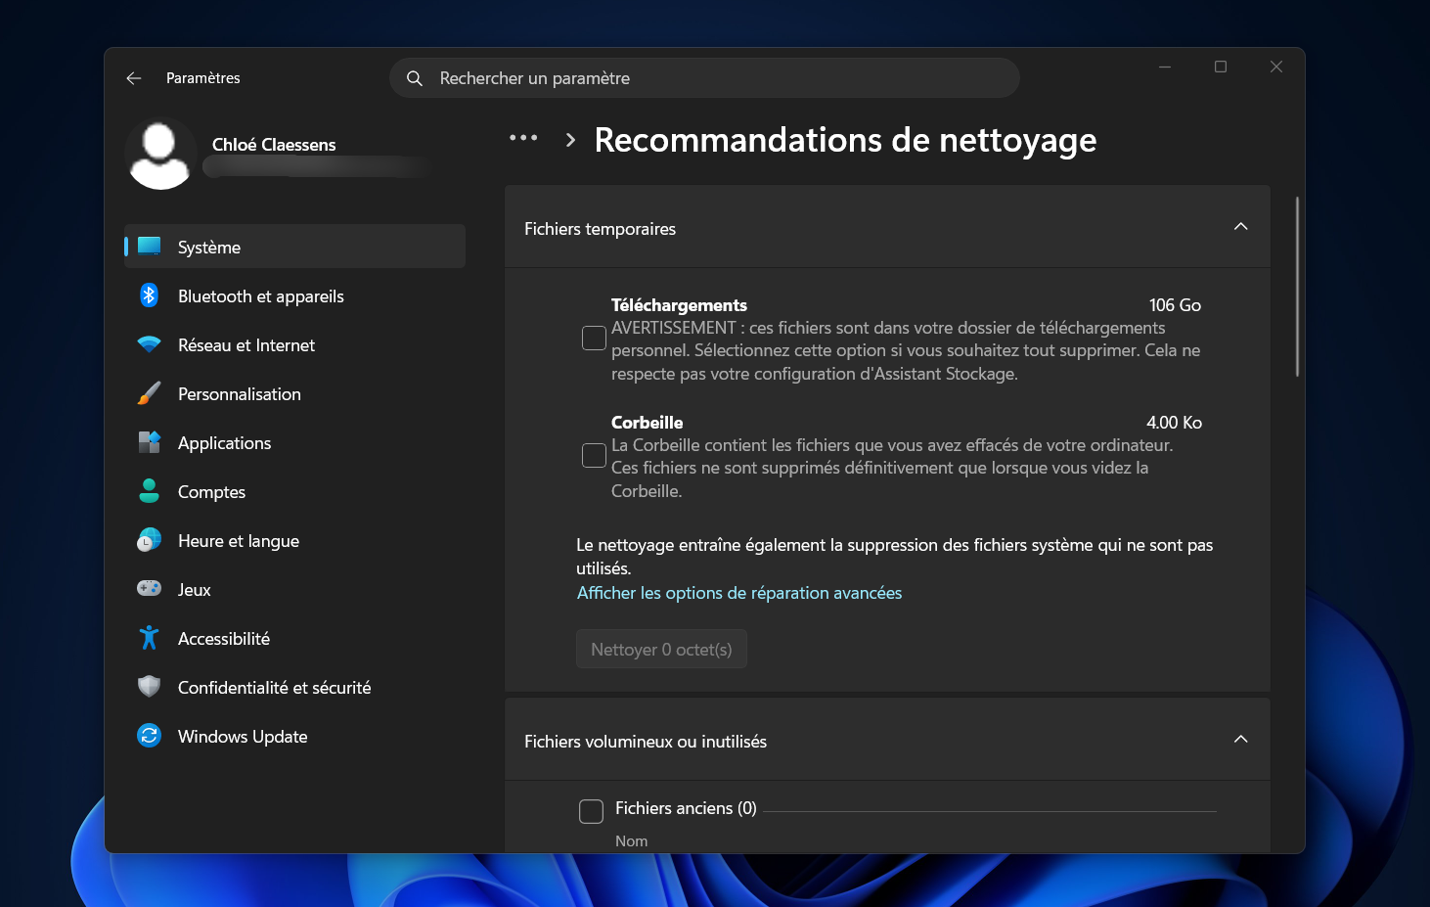Open Windows Update page
Viewport: 1430px width, 907px height.
(295, 736)
